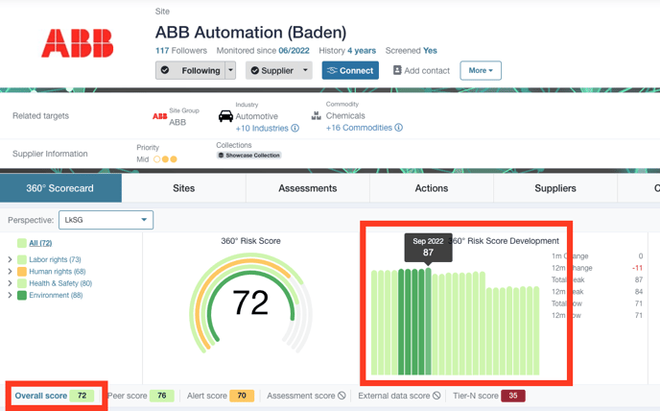Click info icon next to +10 Industries
Viewport: 660px width, 411px height.
[x=295, y=128]
